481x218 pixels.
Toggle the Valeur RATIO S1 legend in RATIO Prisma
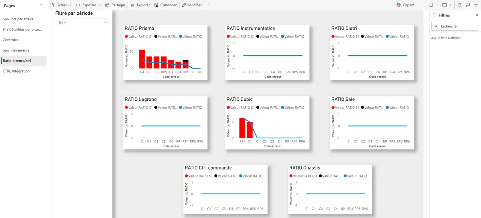click(139, 36)
